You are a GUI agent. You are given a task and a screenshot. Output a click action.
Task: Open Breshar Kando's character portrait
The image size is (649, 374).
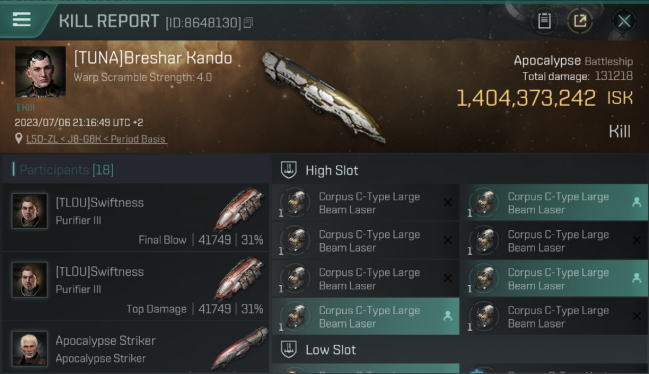coord(40,72)
